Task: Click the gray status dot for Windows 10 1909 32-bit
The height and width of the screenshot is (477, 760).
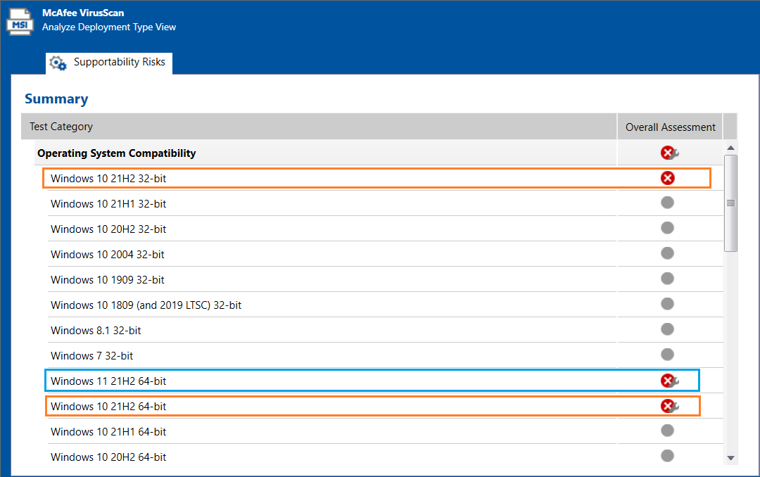Action: [667, 279]
